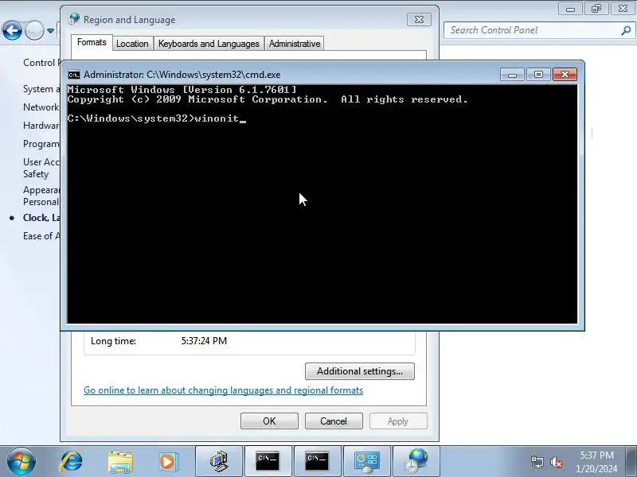Switch to the Location tab

pos(132,44)
